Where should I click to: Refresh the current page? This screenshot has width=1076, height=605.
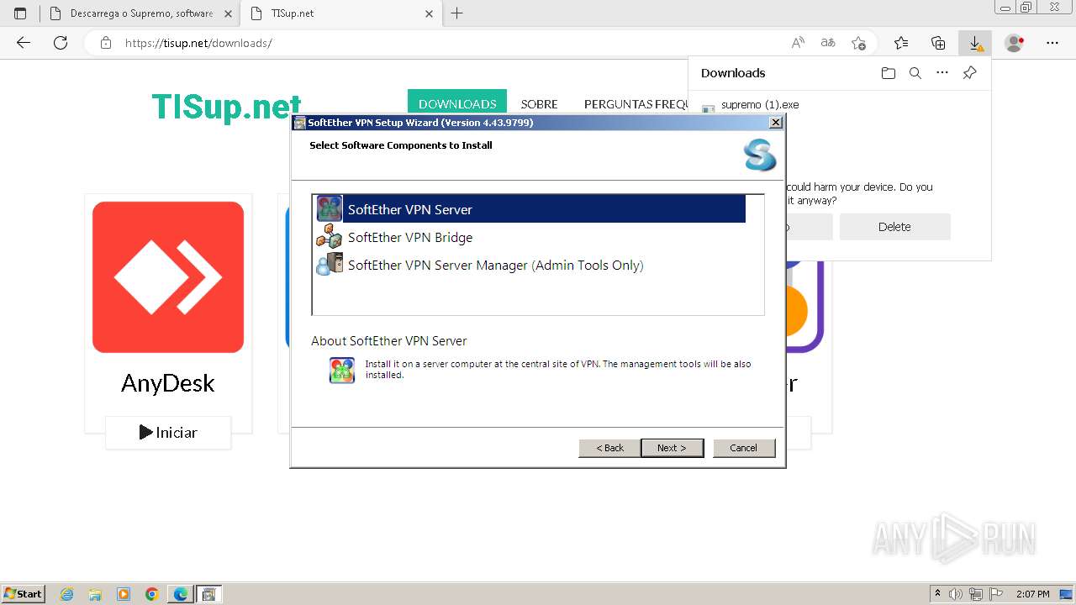61,43
